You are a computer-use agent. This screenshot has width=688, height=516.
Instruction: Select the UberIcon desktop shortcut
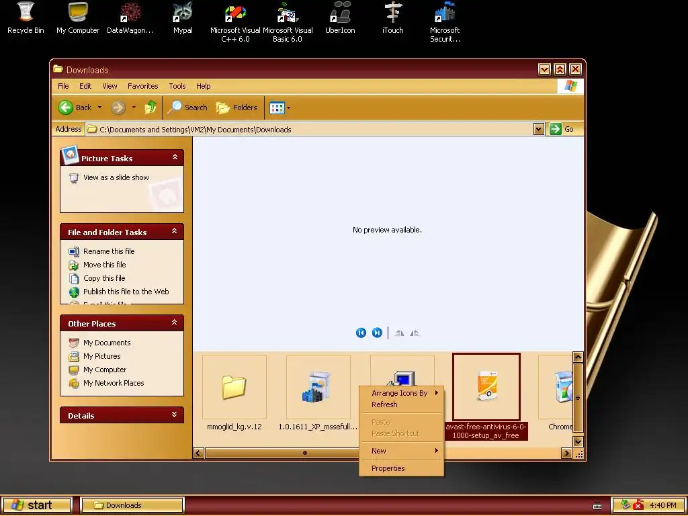[x=340, y=17]
